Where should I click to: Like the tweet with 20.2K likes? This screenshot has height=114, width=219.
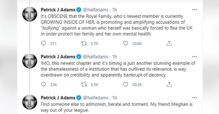(126, 84)
